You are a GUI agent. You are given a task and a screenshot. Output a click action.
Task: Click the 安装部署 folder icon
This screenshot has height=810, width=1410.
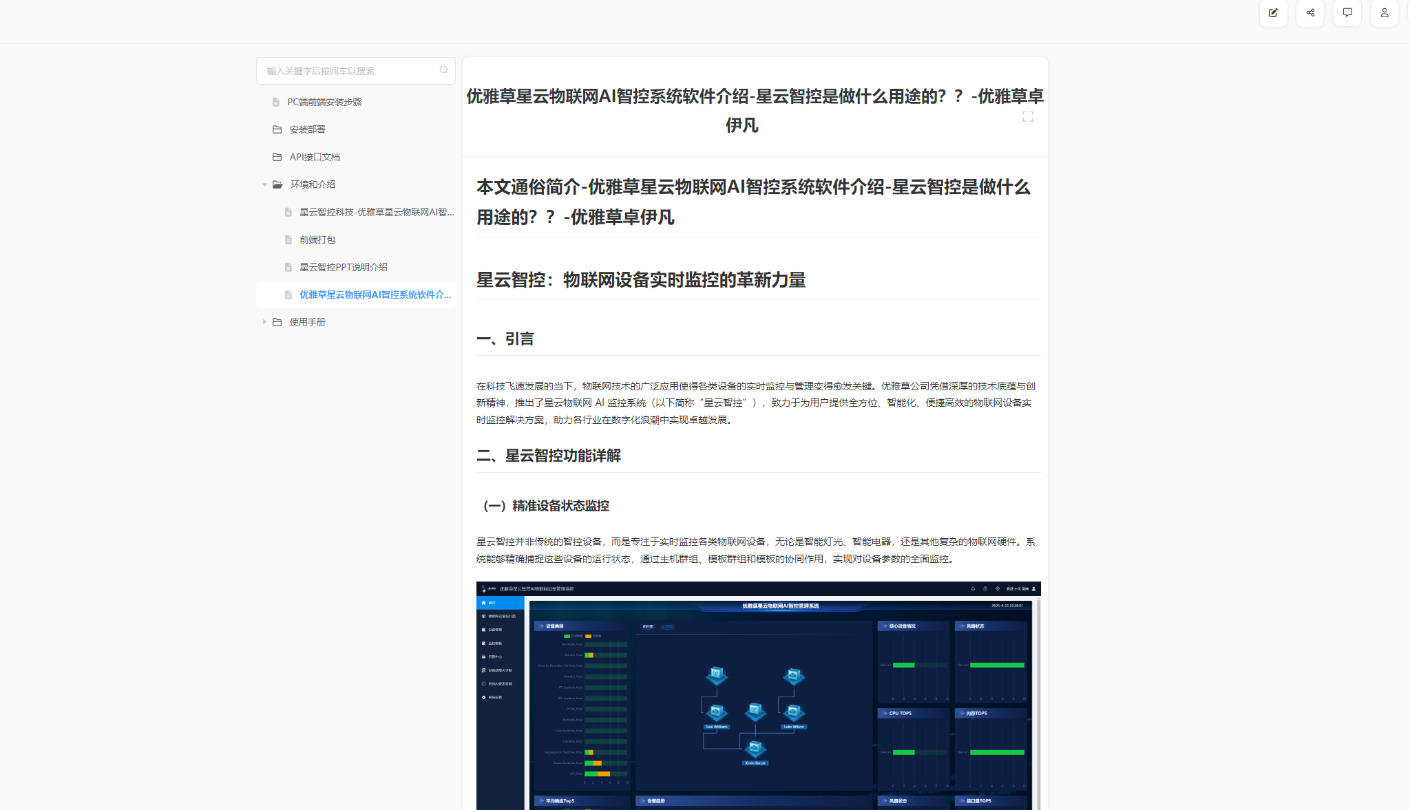(277, 129)
